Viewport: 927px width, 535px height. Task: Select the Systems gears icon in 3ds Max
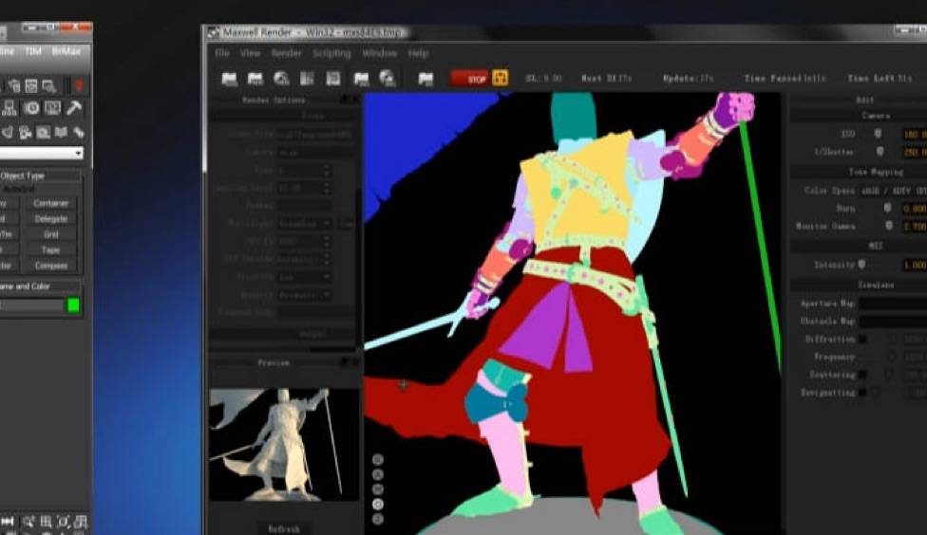pyautogui.click(x=78, y=132)
